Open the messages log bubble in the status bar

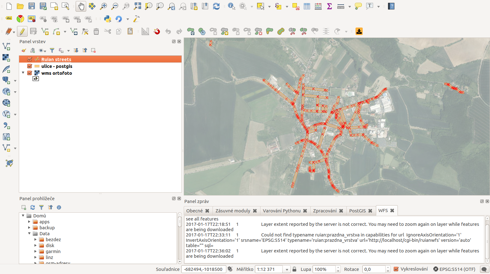pyautogui.click(x=484, y=269)
